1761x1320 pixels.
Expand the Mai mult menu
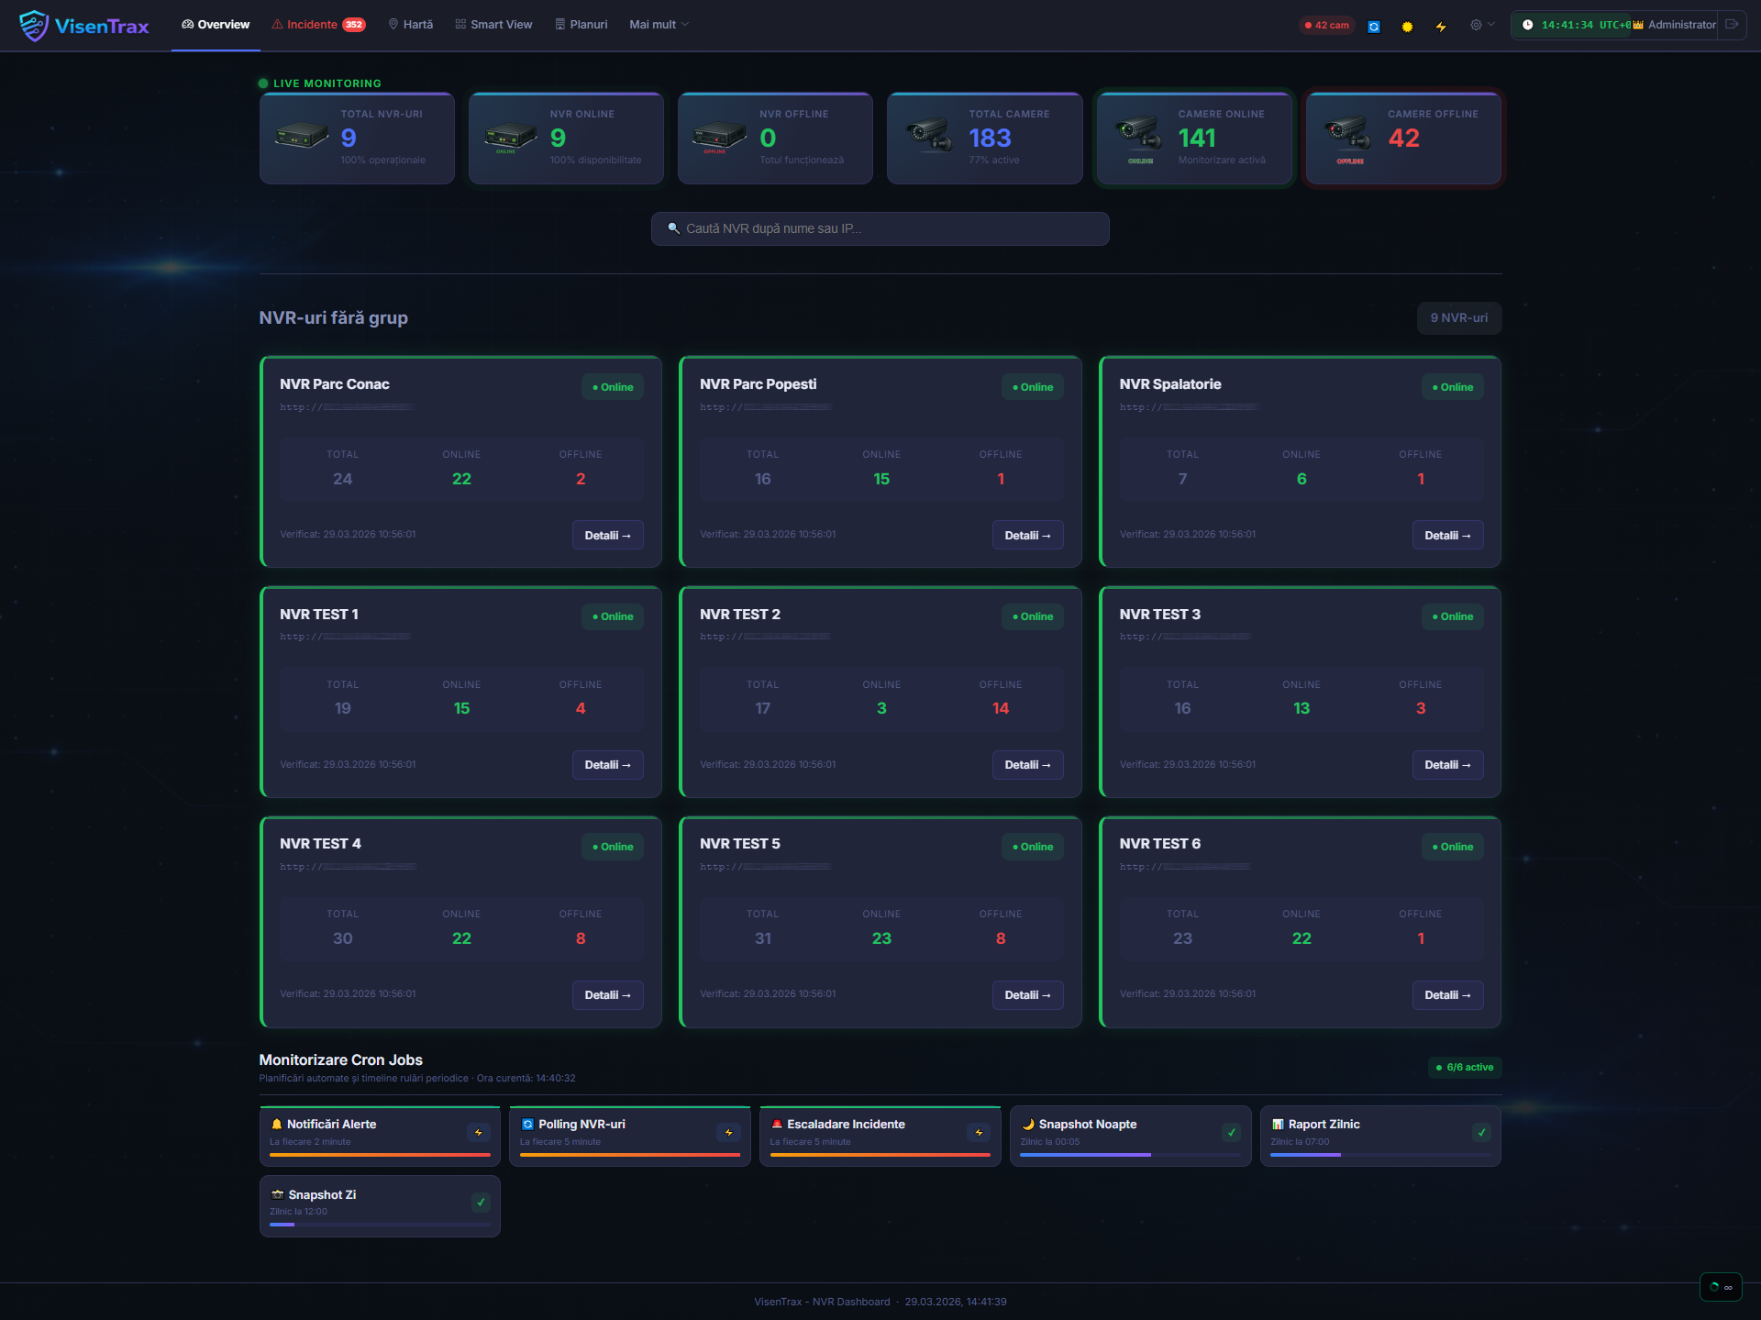pyautogui.click(x=659, y=25)
